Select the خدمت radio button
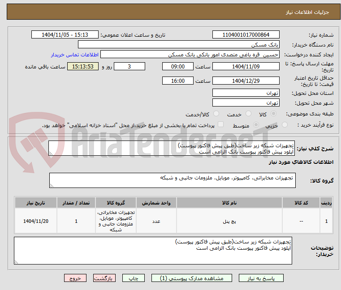This screenshot has height=290, width=341. click(248, 114)
